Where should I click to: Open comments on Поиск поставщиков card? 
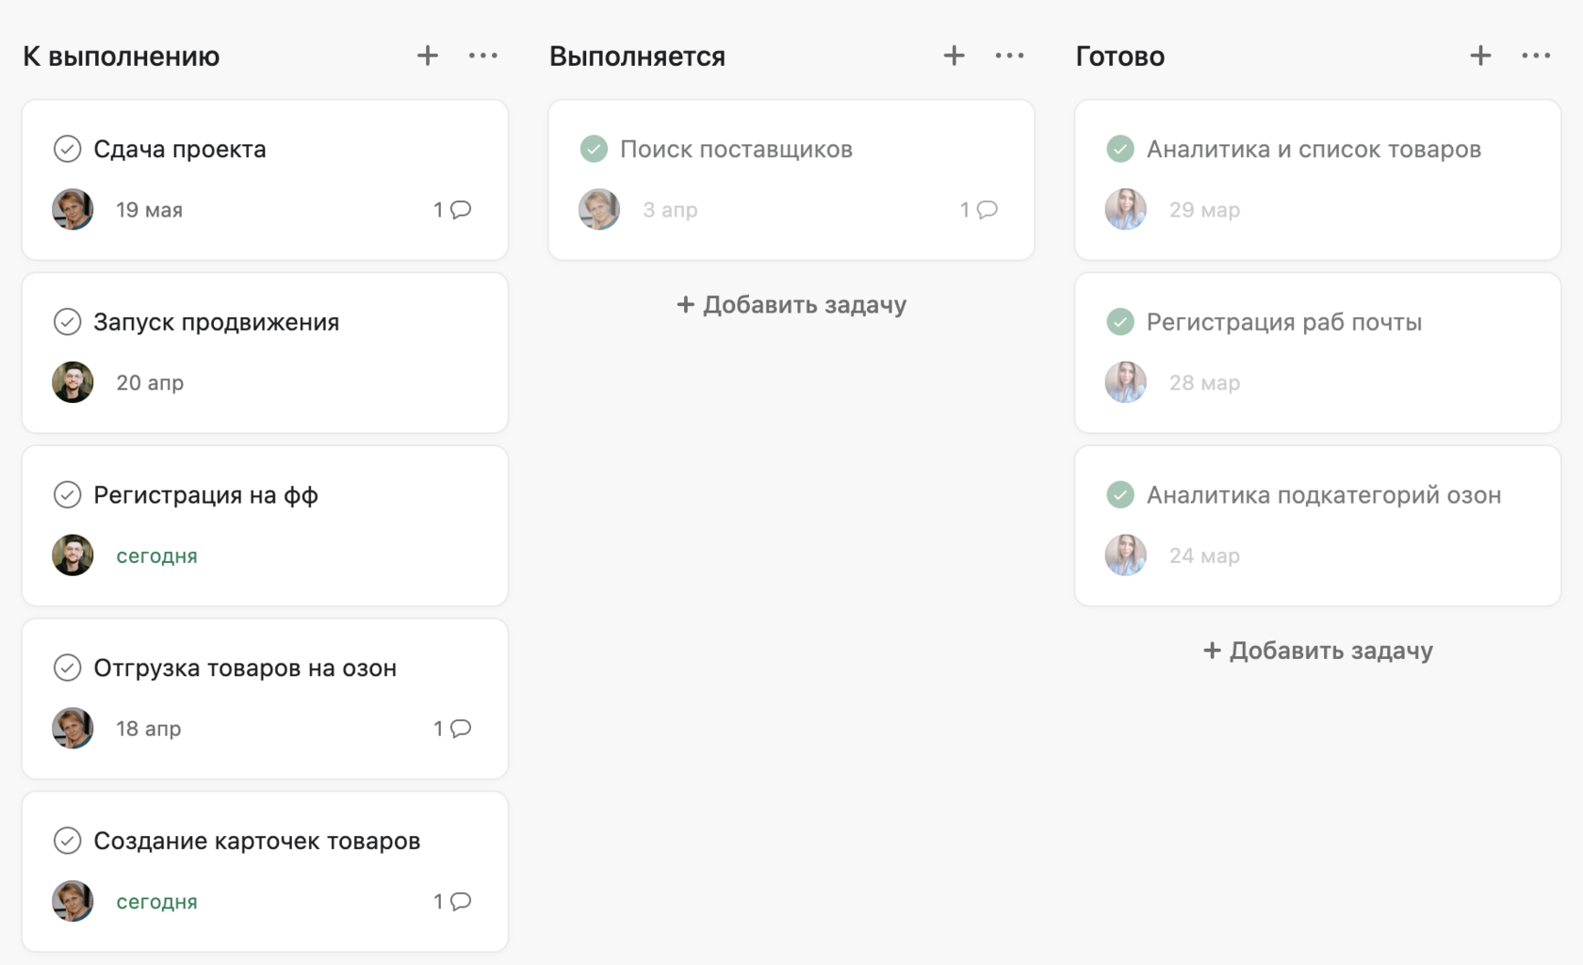pyautogui.click(x=980, y=210)
